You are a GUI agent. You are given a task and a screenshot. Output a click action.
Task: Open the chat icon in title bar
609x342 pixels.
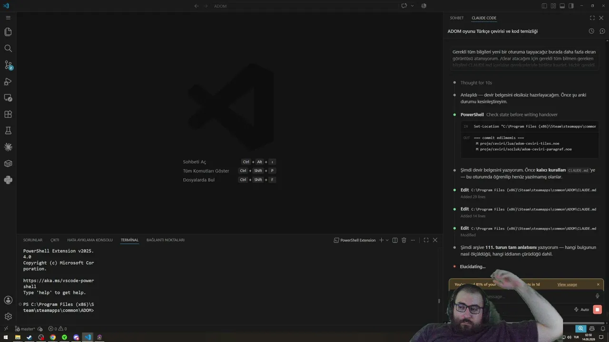pyautogui.click(x=404, y=6)
